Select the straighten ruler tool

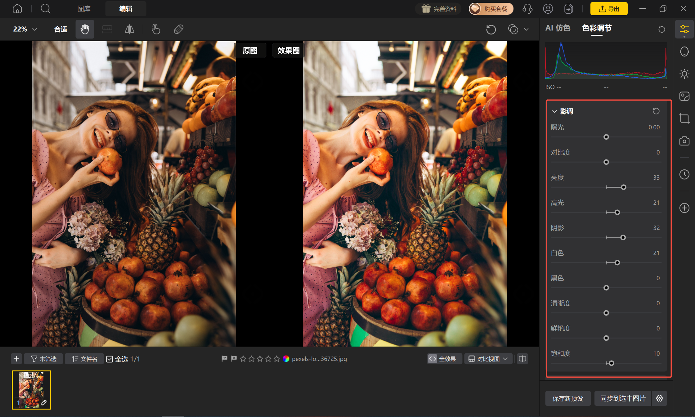pos(107,29)
